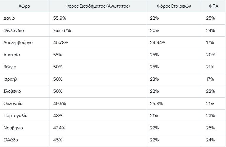This screenshot has width=226, height=147.
Task: Select the 24.94% corporate tax cell
Action: click(x=157, y=43)
